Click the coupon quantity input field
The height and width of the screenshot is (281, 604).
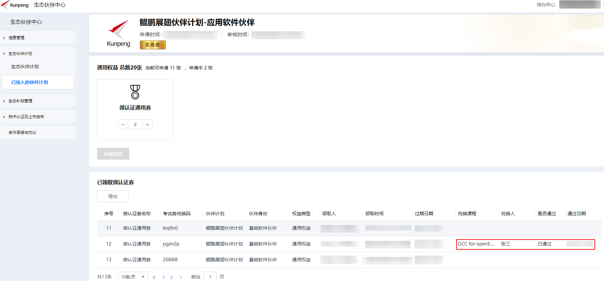(x=135, y=125)
